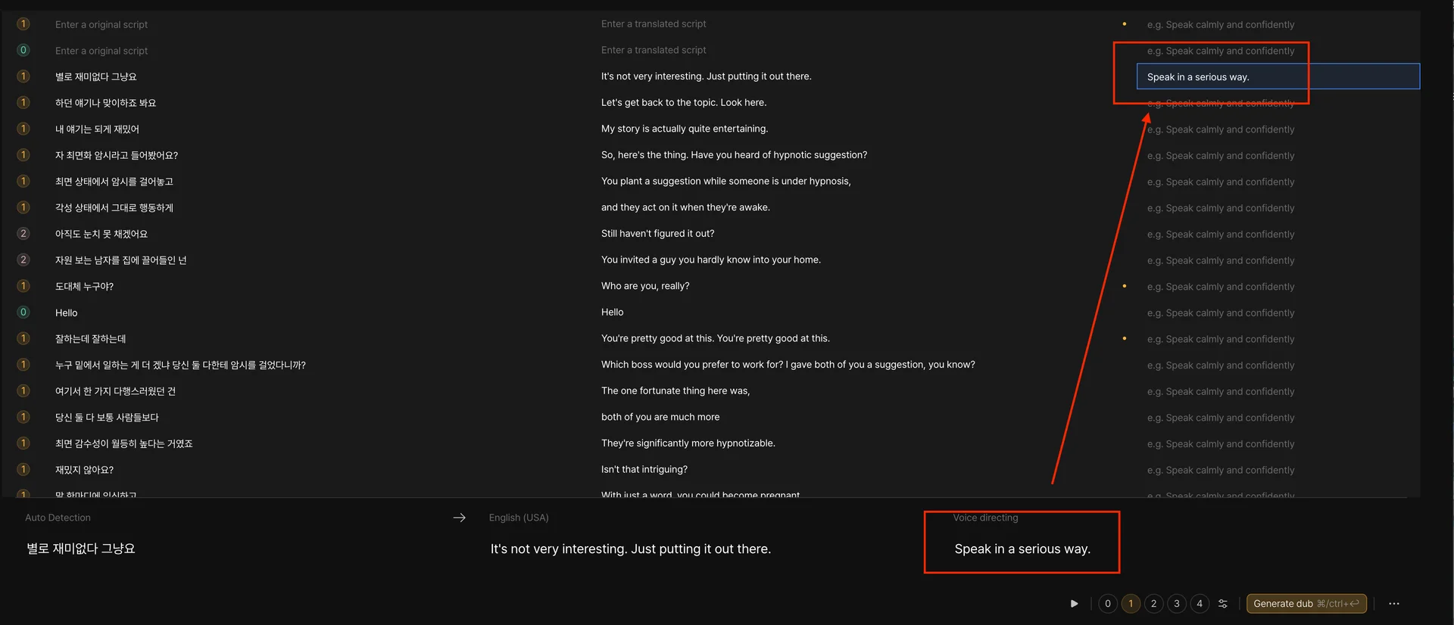Viewport: 1454px width, 625px height.
Task: Choose speaker 3 in the bottom toolbar
Action: click(x=1177, y=604)
